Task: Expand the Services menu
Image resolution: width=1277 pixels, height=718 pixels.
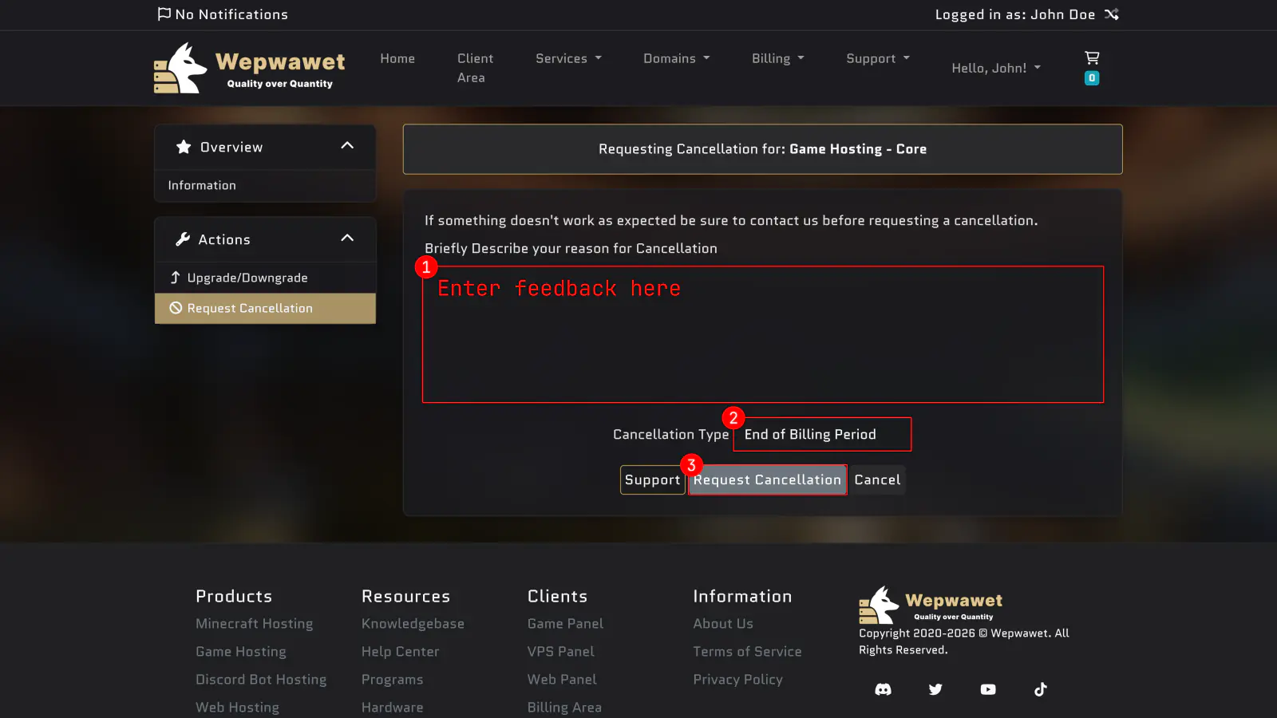Action: 568,58
